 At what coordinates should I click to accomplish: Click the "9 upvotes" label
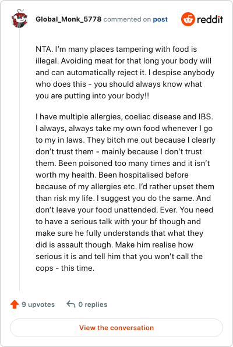tap(38, 304)
